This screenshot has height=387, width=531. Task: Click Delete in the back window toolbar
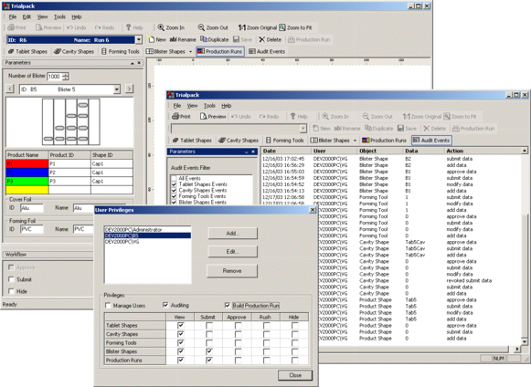(x=271, y=39)
